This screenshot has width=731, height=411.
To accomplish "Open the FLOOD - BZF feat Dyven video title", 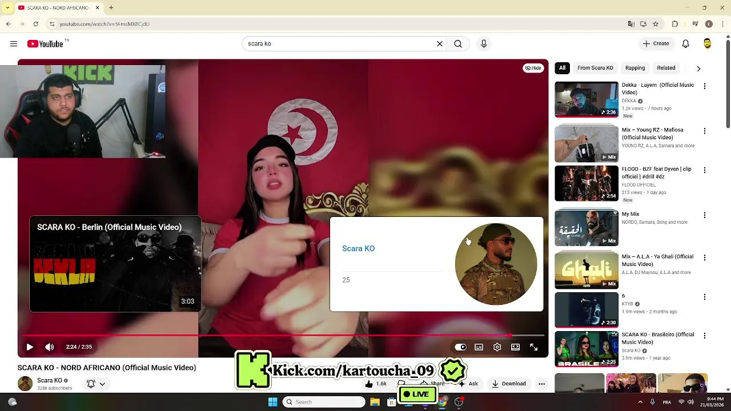I will (657, 173).
